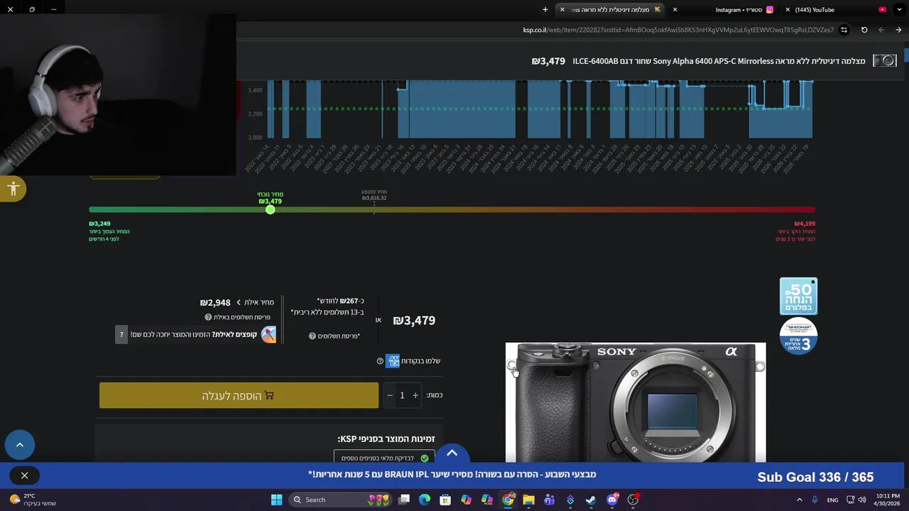Click the quantity input showing 1
Image resolution: width=909 pixels, height=511 pixels.
pyautogui.click(x=402, y=395)
